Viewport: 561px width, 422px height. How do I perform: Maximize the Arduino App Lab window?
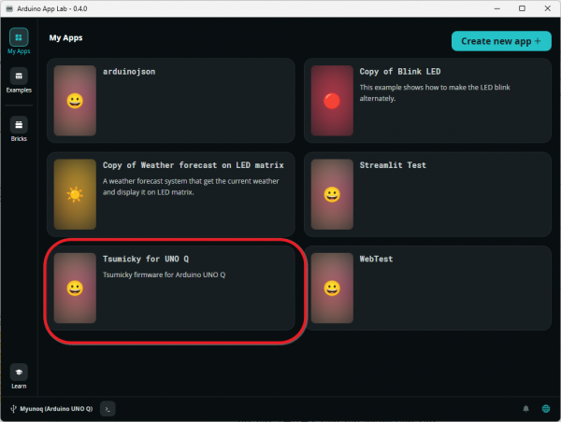(x=522, y=8)
